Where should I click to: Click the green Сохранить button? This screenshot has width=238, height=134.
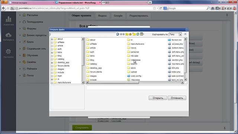click(x=82, y=128)
